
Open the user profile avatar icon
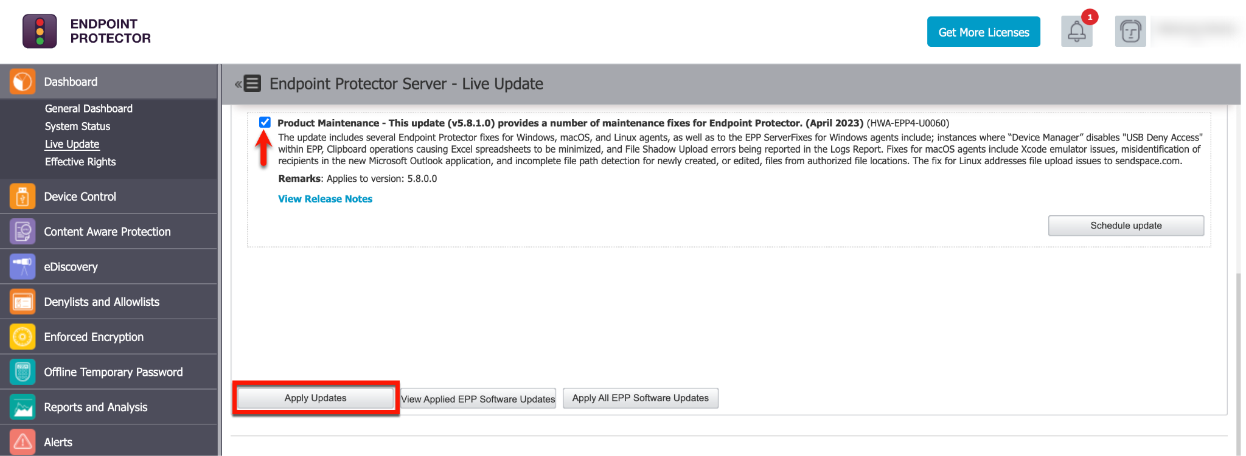tap(1130, 32)
